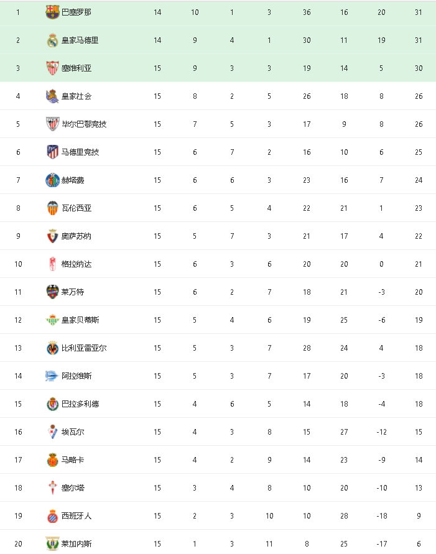Image resolution: width=436 pixels, height=554 pixels.
Task: Click the Athletic Bilbao crest icon
Action: tap(52, 124)
